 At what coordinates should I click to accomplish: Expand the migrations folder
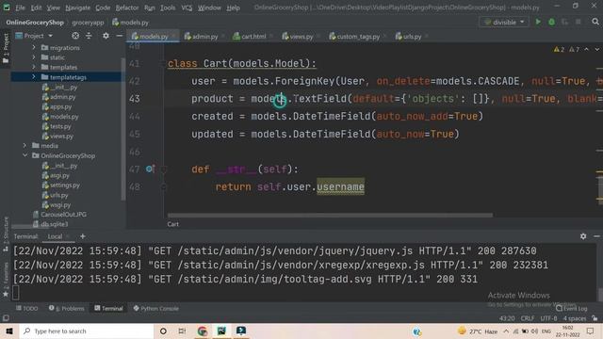pos(34,47)
